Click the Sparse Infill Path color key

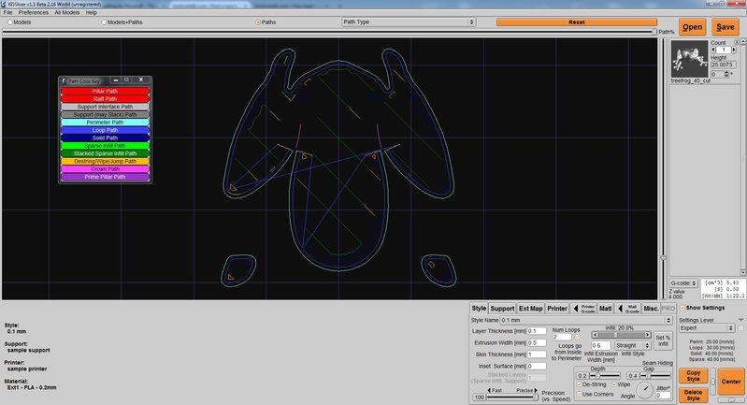point(105,145)
